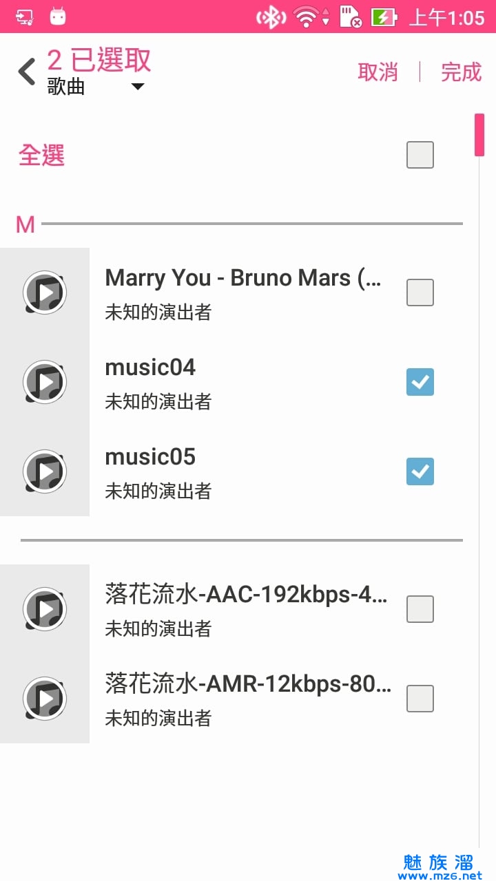Uncheck the music04 checkbox

click(x=420, y=382)
